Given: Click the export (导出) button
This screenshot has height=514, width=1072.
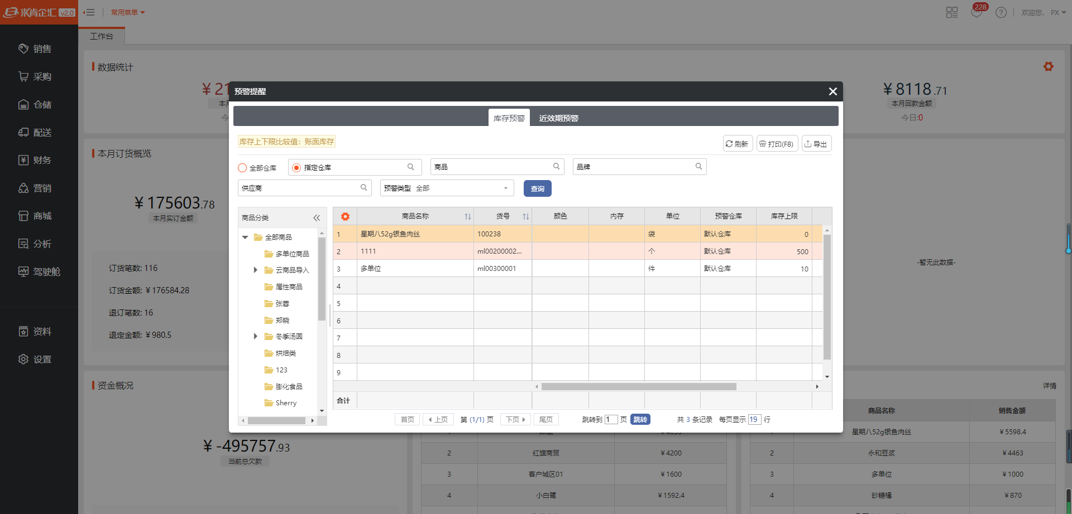Looking at the screenshot, I should click(x=816, y=144).
